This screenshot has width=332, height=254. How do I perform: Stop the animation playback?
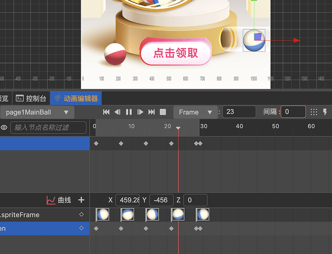[163, 112]
